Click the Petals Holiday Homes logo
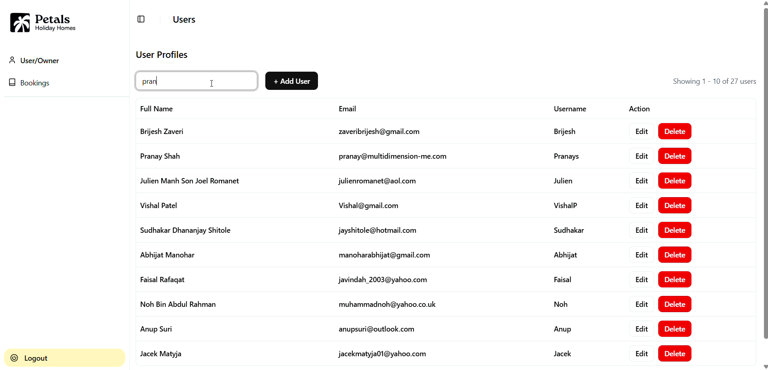Screen dimensions: 768x370 [x=43, y=23]
